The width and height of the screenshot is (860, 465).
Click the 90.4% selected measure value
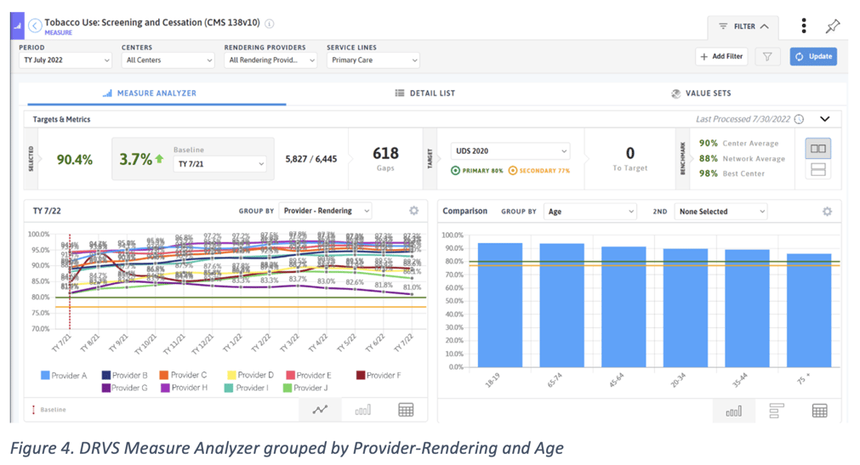point(75,160)
